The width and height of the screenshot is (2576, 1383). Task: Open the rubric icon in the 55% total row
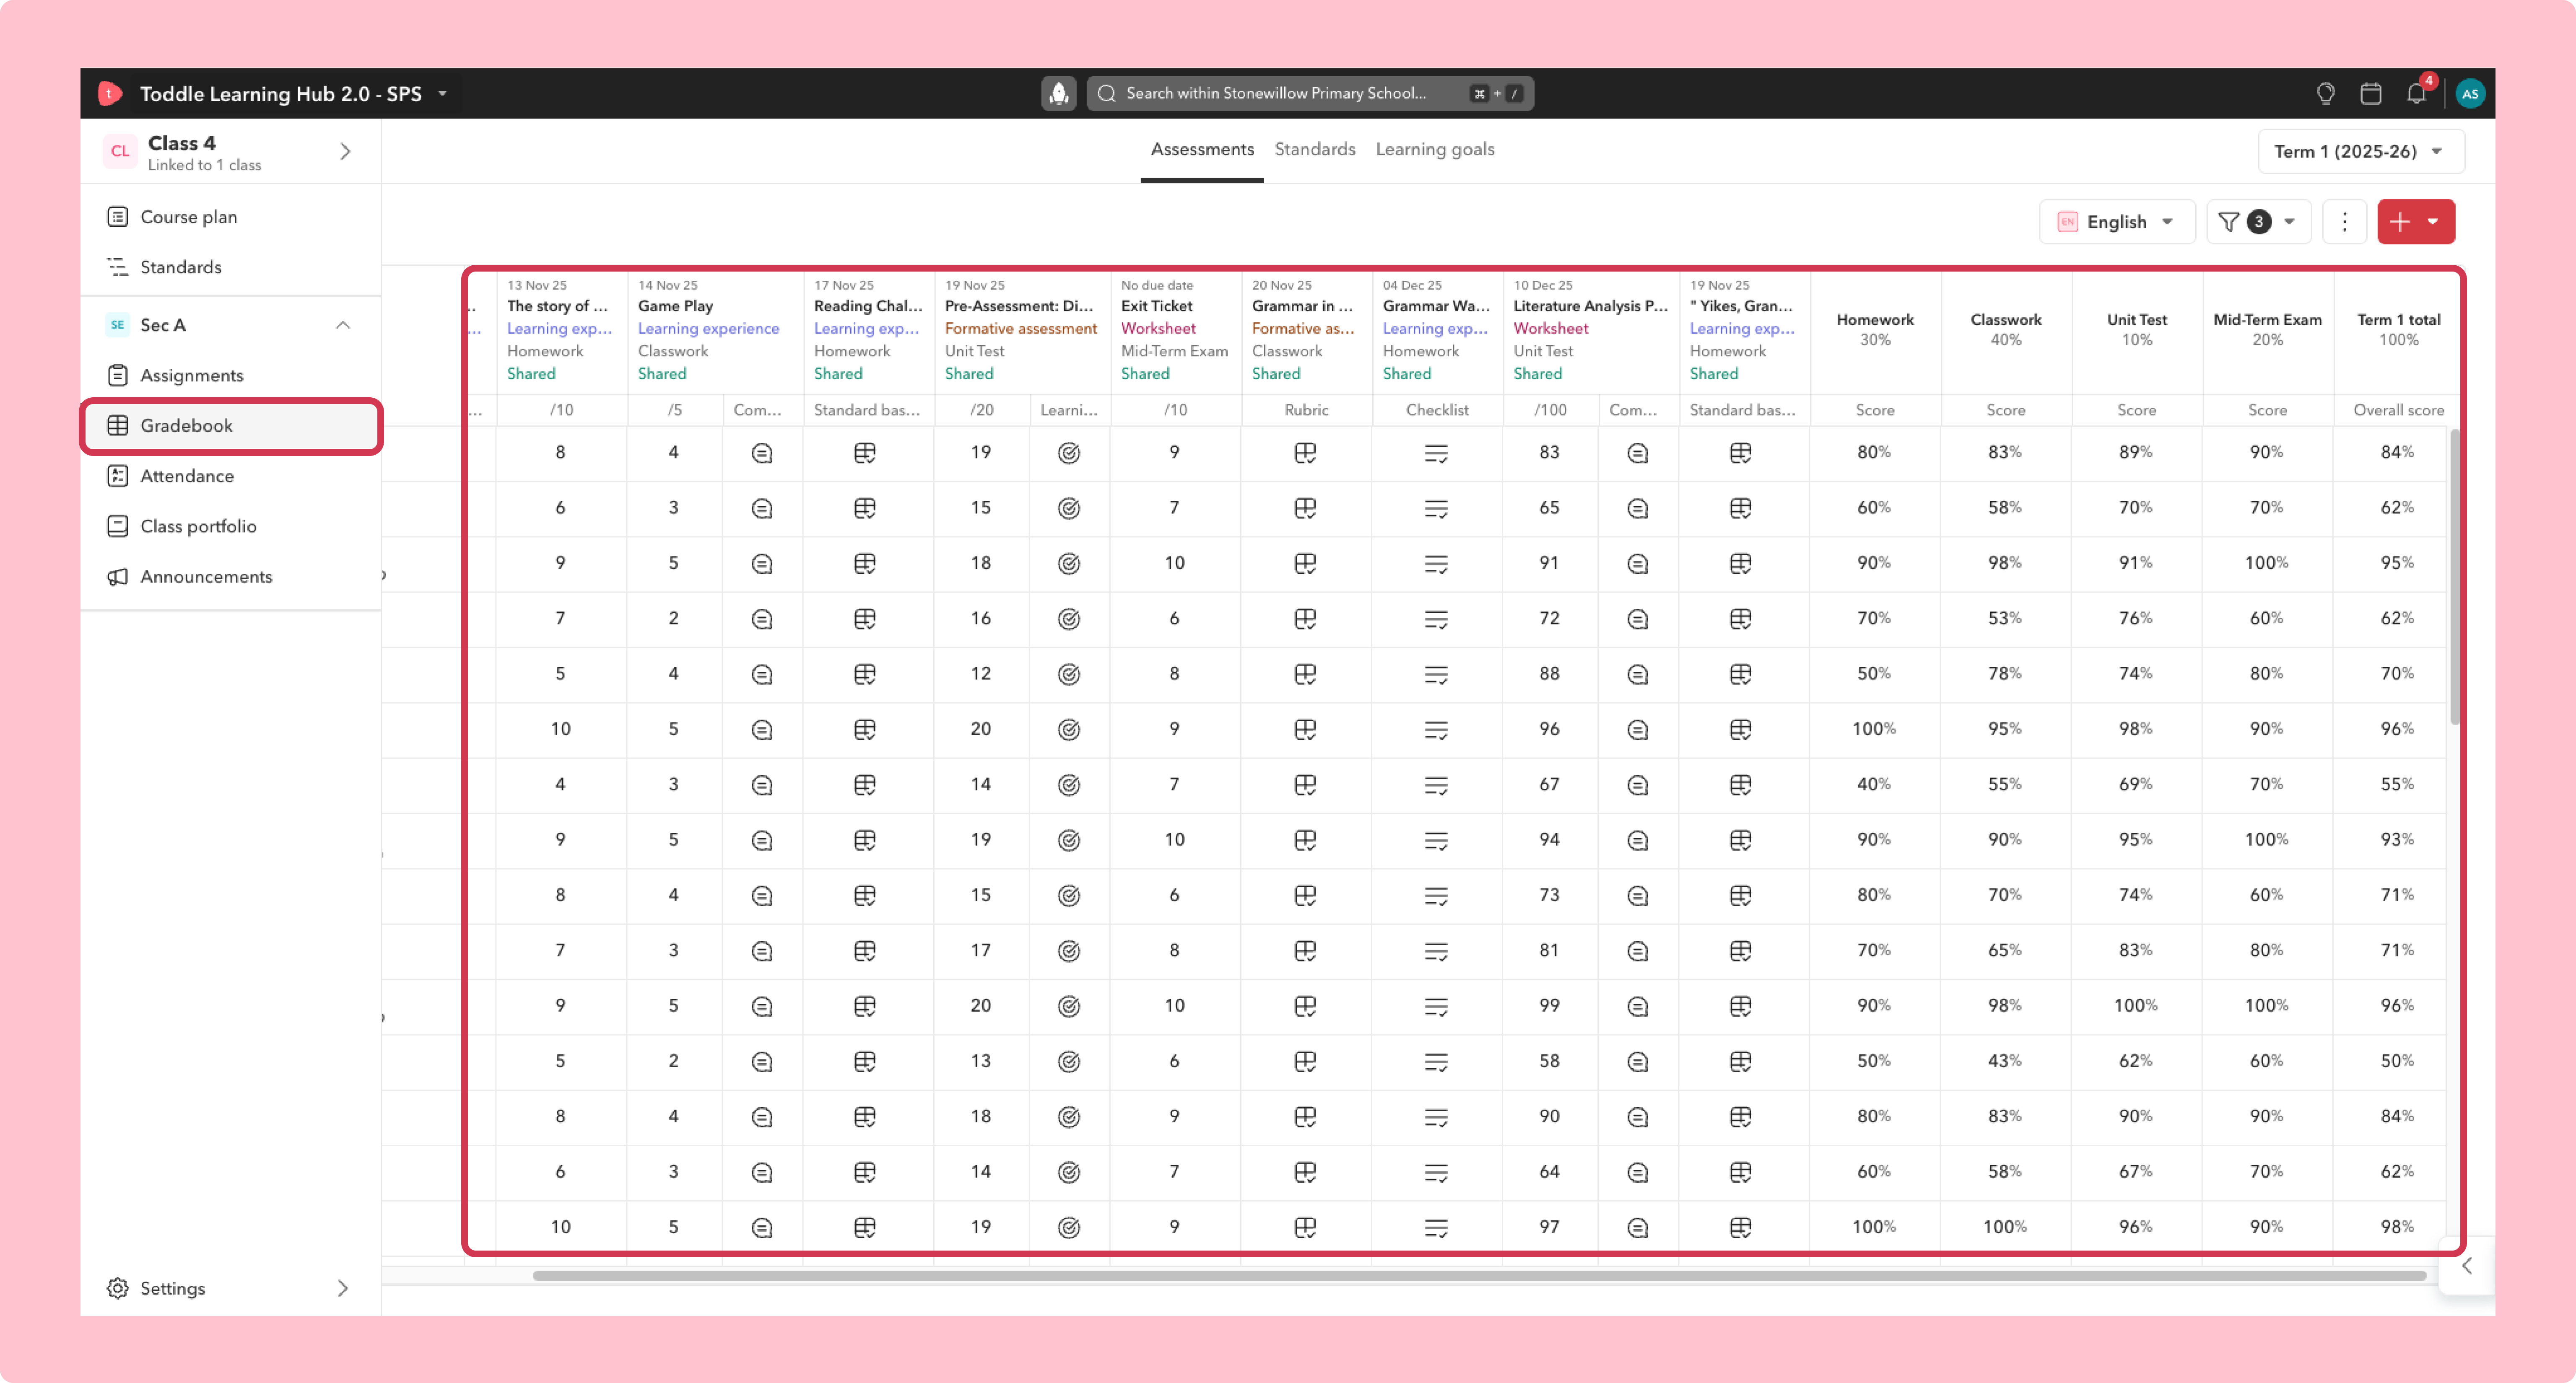1305,785
